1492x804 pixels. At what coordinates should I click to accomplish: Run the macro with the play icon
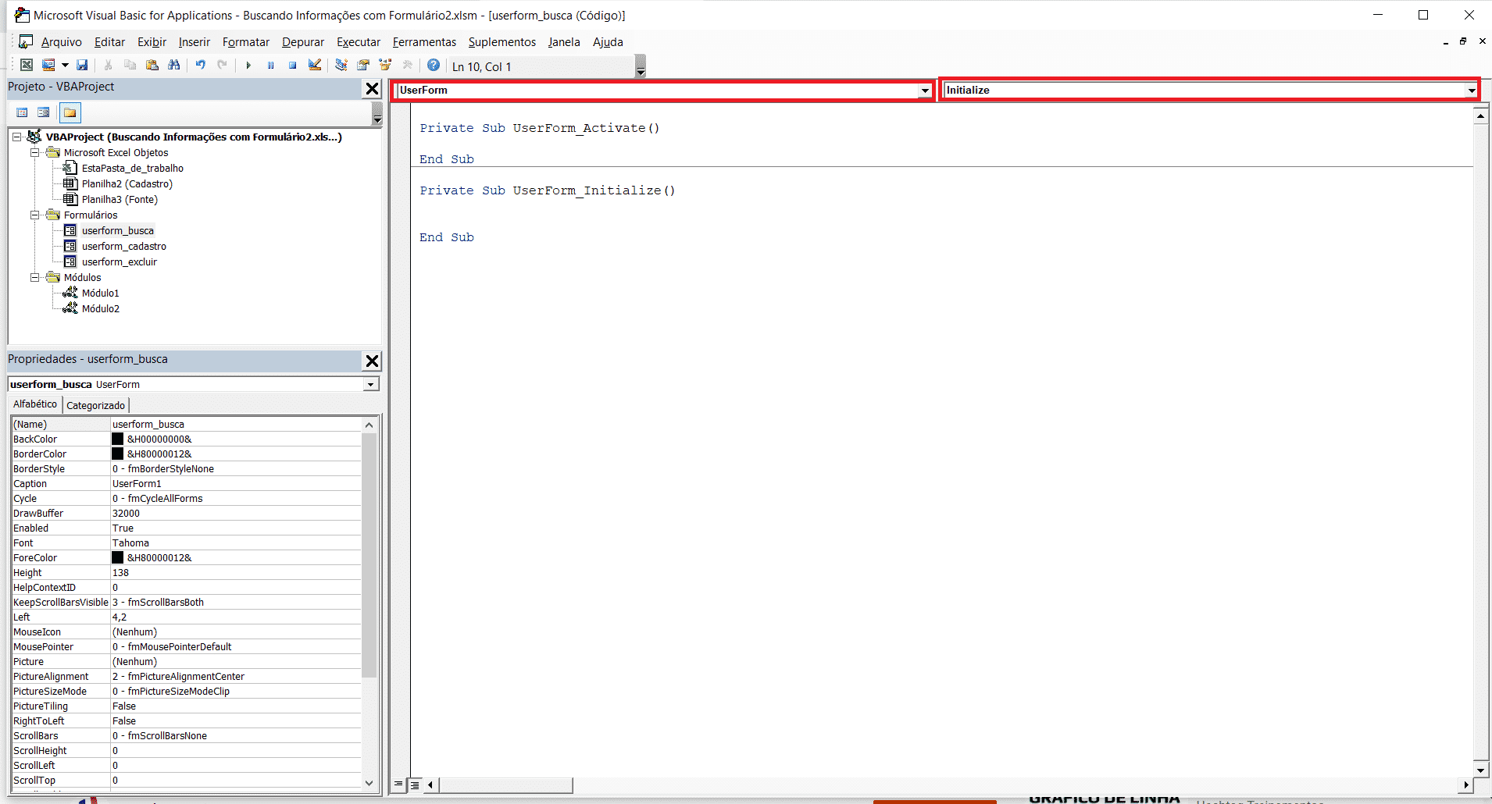pos(248,66)
